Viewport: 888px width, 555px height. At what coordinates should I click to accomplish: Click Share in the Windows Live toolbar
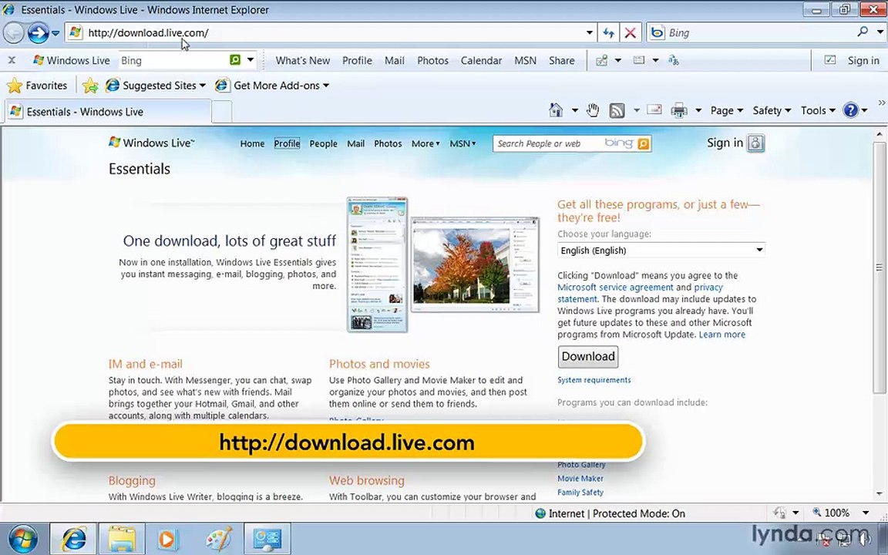click(561, 61)
